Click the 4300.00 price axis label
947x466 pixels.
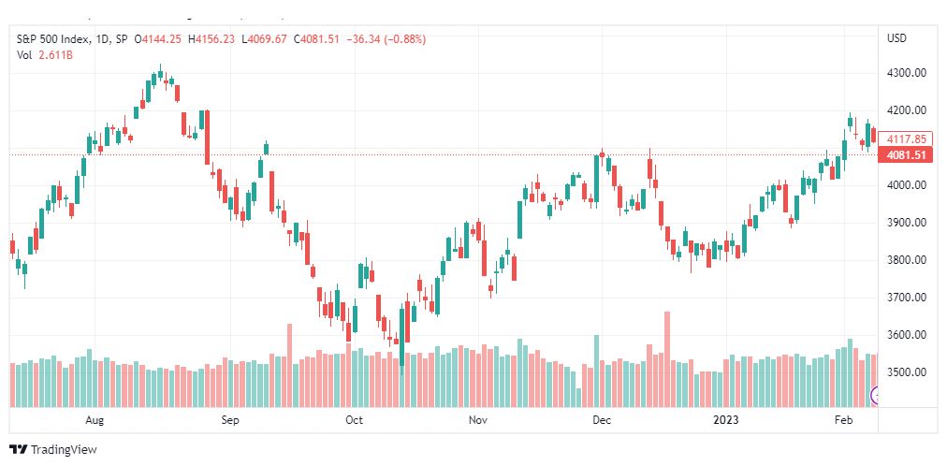click(906, 73)
